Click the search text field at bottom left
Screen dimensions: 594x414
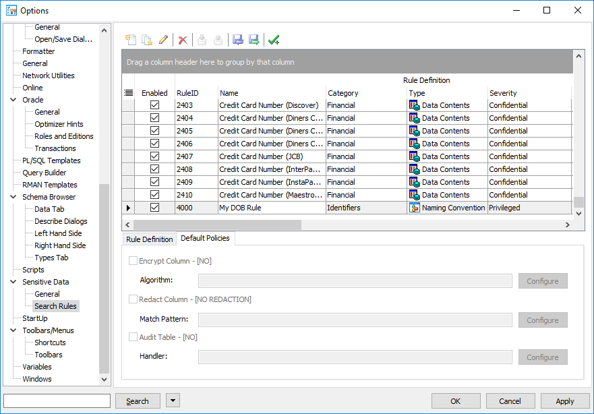click(x=57, y=401)
